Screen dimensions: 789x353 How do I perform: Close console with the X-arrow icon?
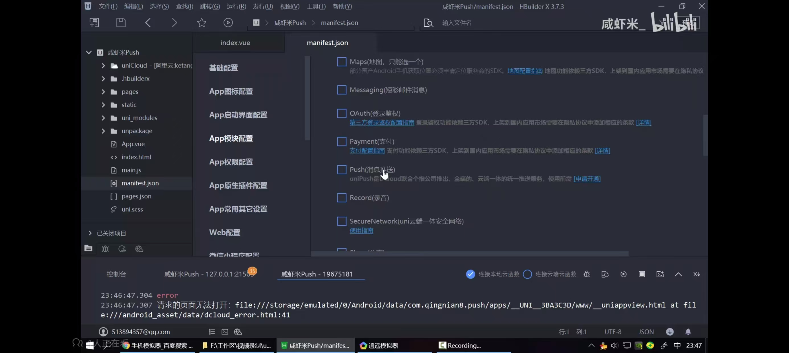click(696, 274)
